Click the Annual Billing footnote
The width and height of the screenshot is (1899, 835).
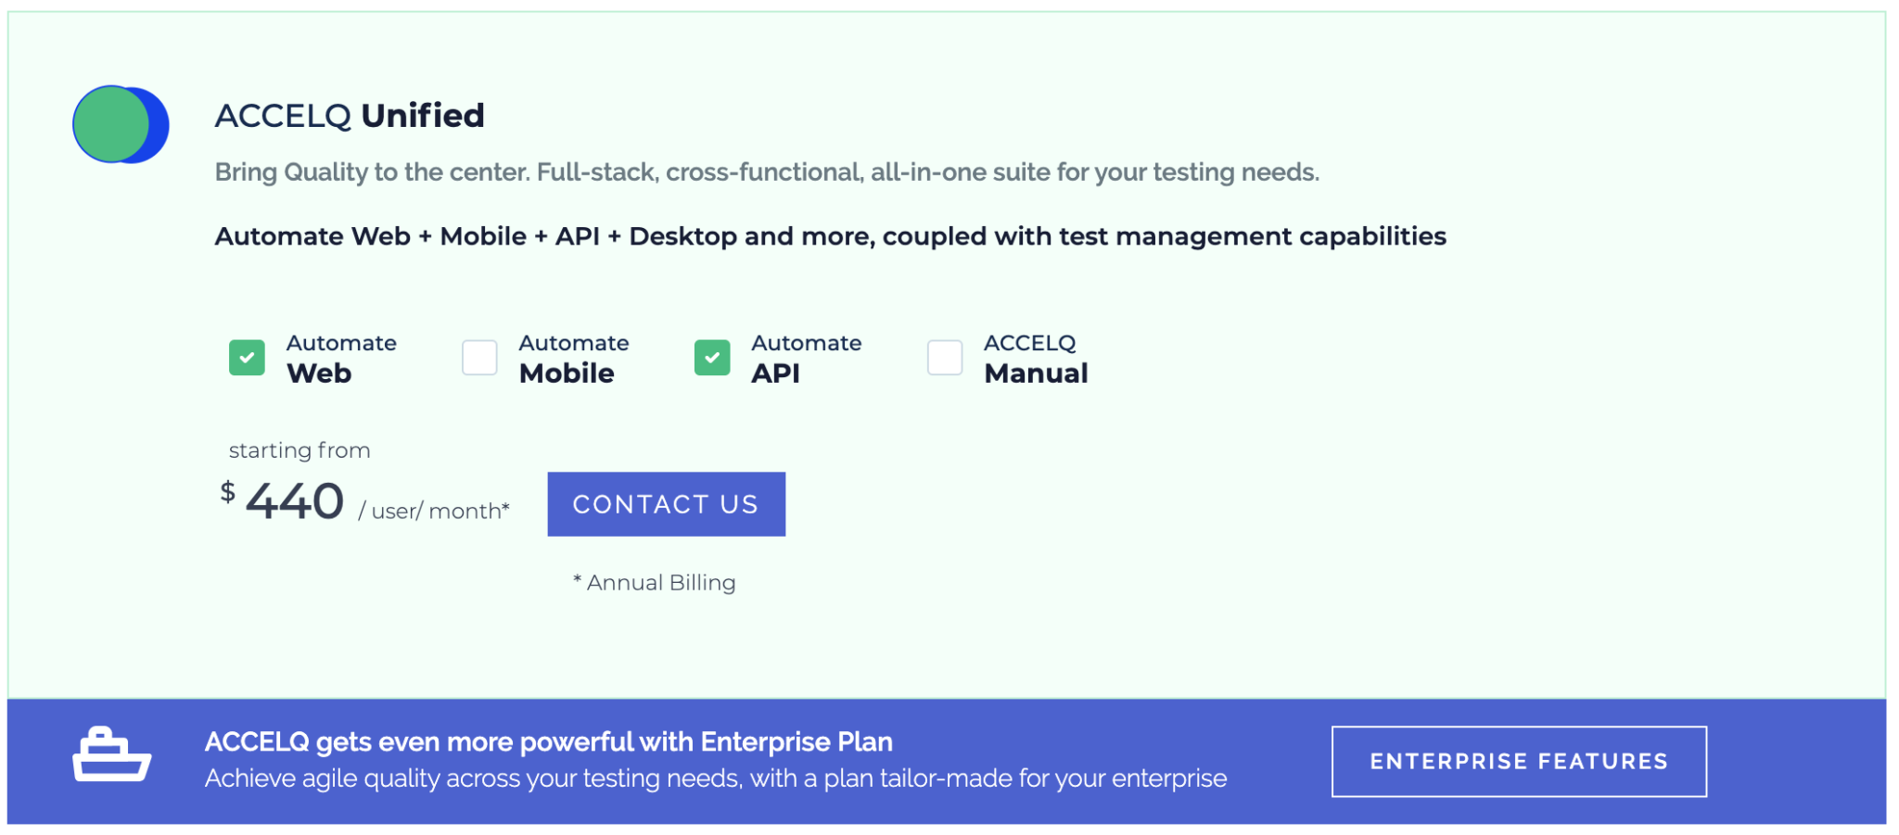click(655, 583)
